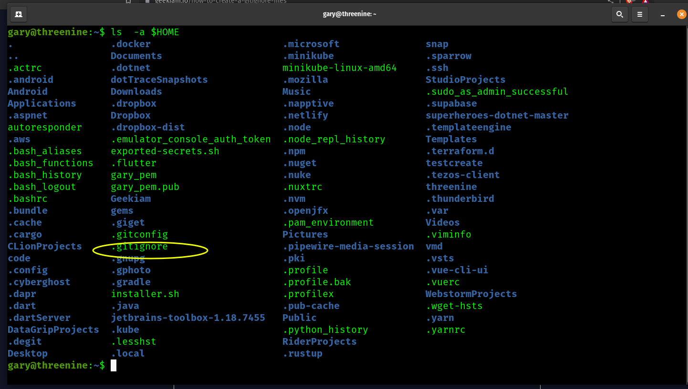Click the autoresponder file entry
688x389 pixels.
coord(45,127)
